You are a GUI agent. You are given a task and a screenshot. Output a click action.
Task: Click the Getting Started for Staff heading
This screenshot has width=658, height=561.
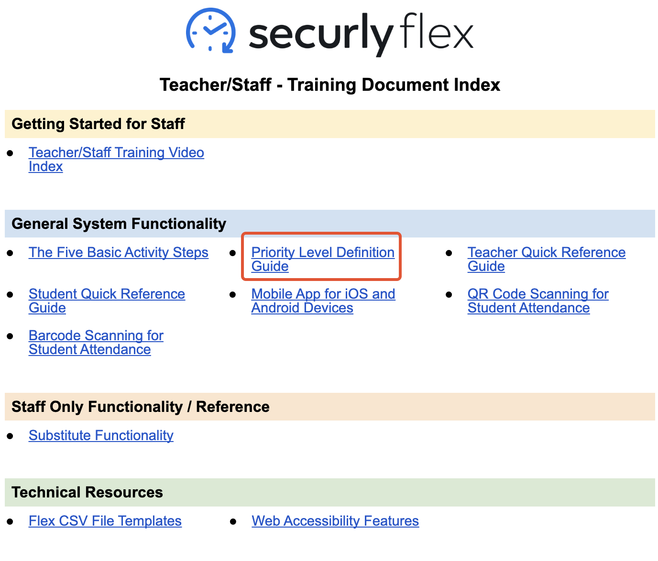point(98,124)
